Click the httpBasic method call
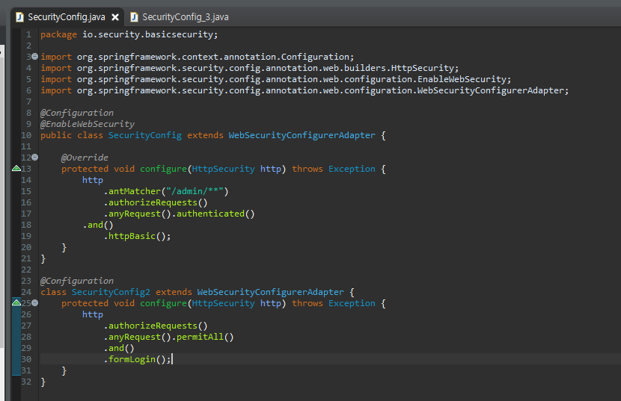621x401 pixels. pos(132,236)
